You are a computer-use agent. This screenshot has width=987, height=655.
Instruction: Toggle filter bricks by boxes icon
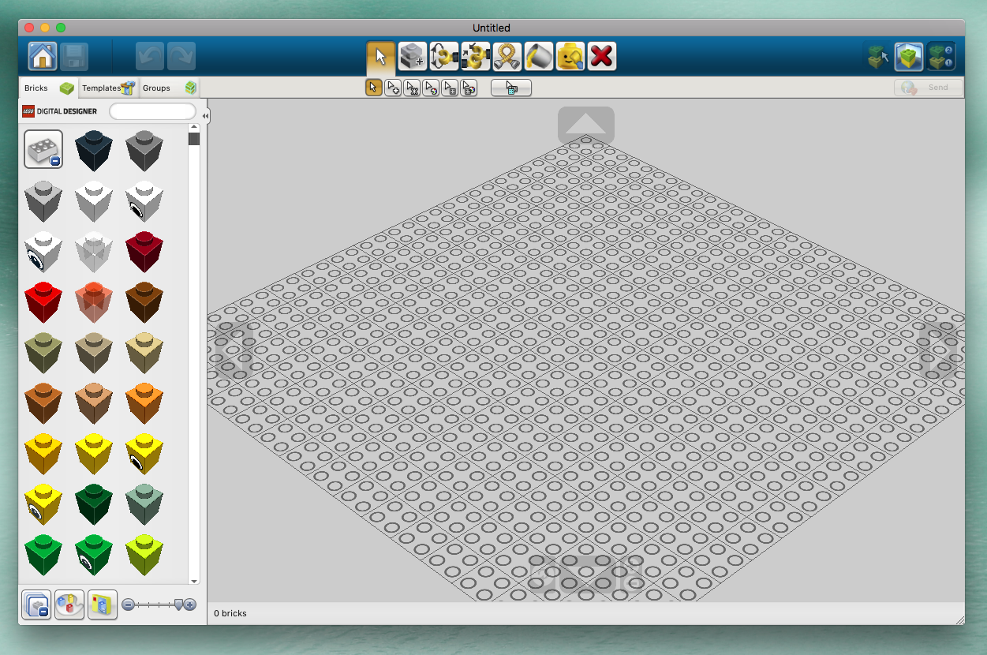point(103,604)
